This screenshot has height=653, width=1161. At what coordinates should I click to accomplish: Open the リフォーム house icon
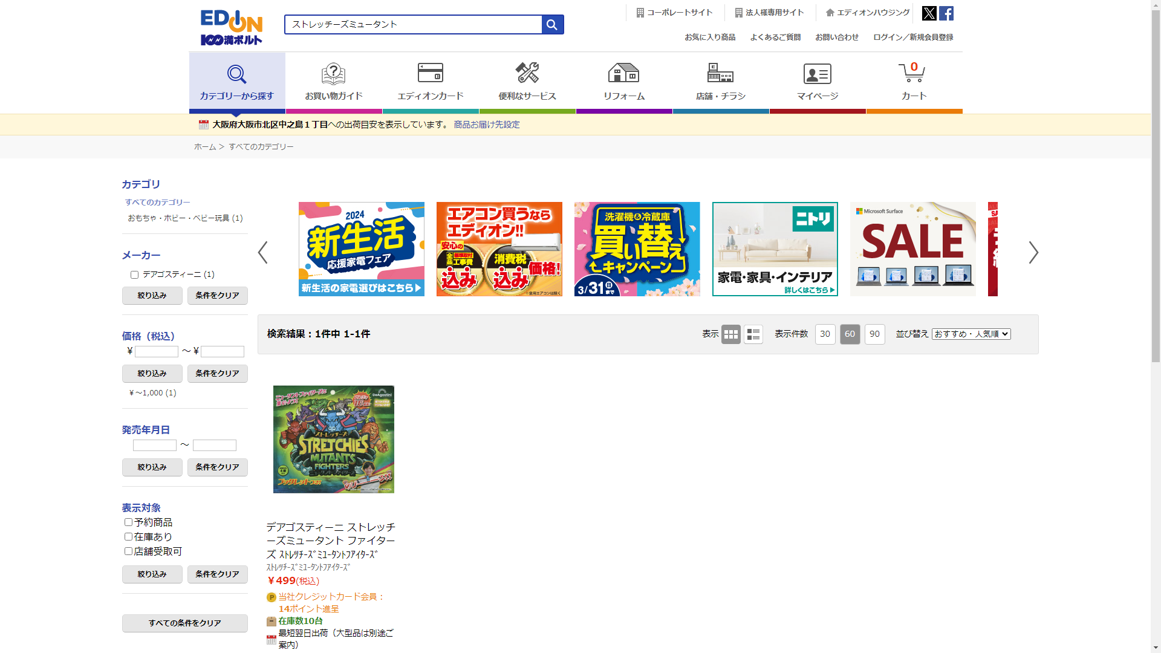coord(623,73)
